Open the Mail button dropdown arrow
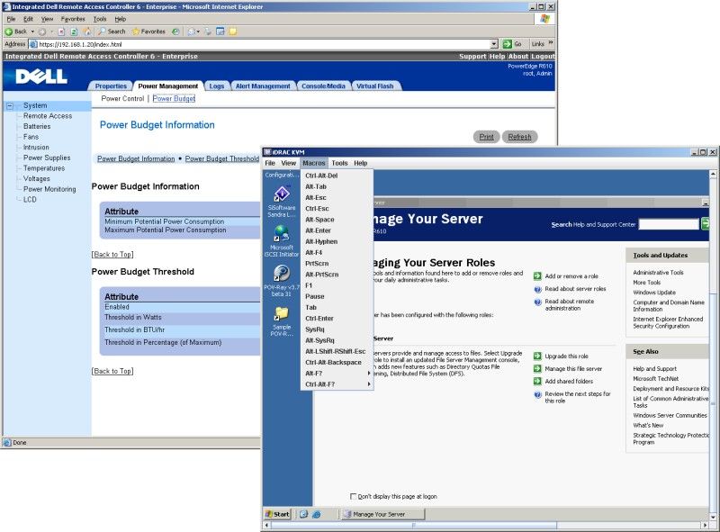720x532 pixels. coord(198,32)
